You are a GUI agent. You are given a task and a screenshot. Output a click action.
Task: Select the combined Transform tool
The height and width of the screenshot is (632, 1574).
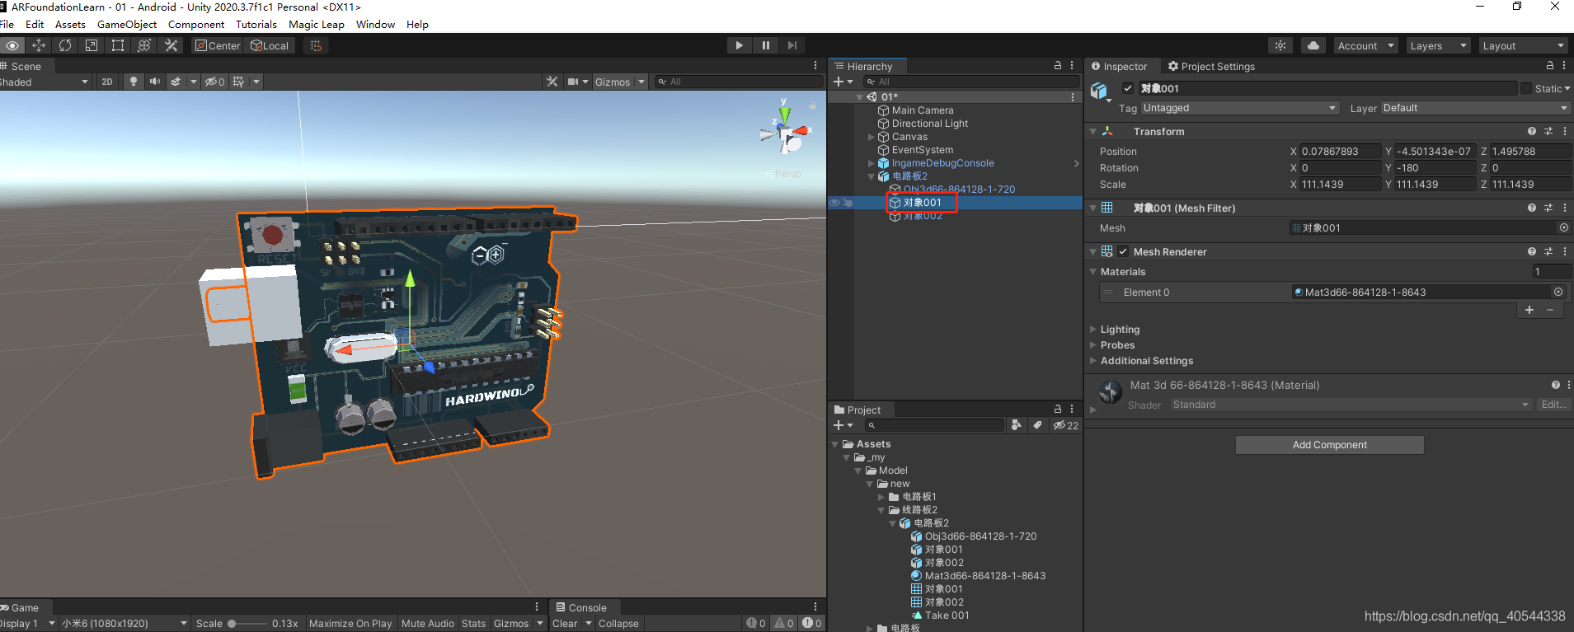coord(144,45)
